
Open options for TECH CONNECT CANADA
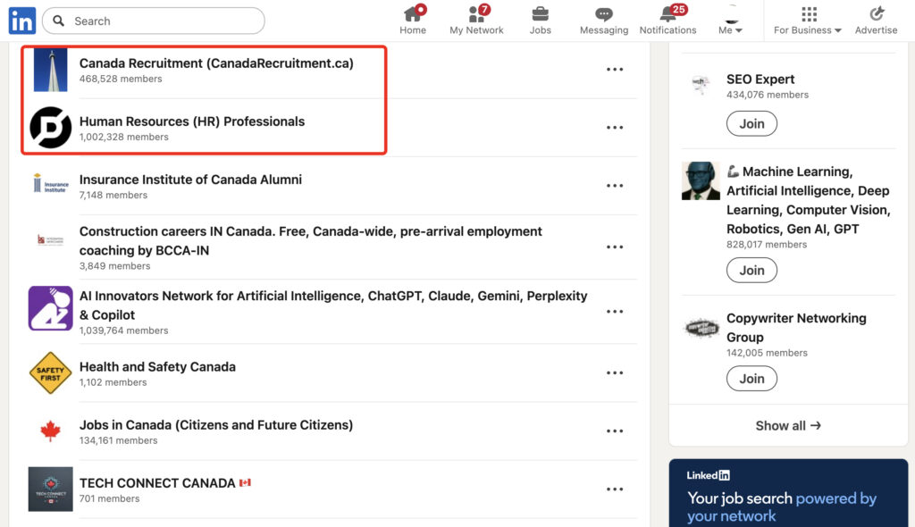point(615,489)
